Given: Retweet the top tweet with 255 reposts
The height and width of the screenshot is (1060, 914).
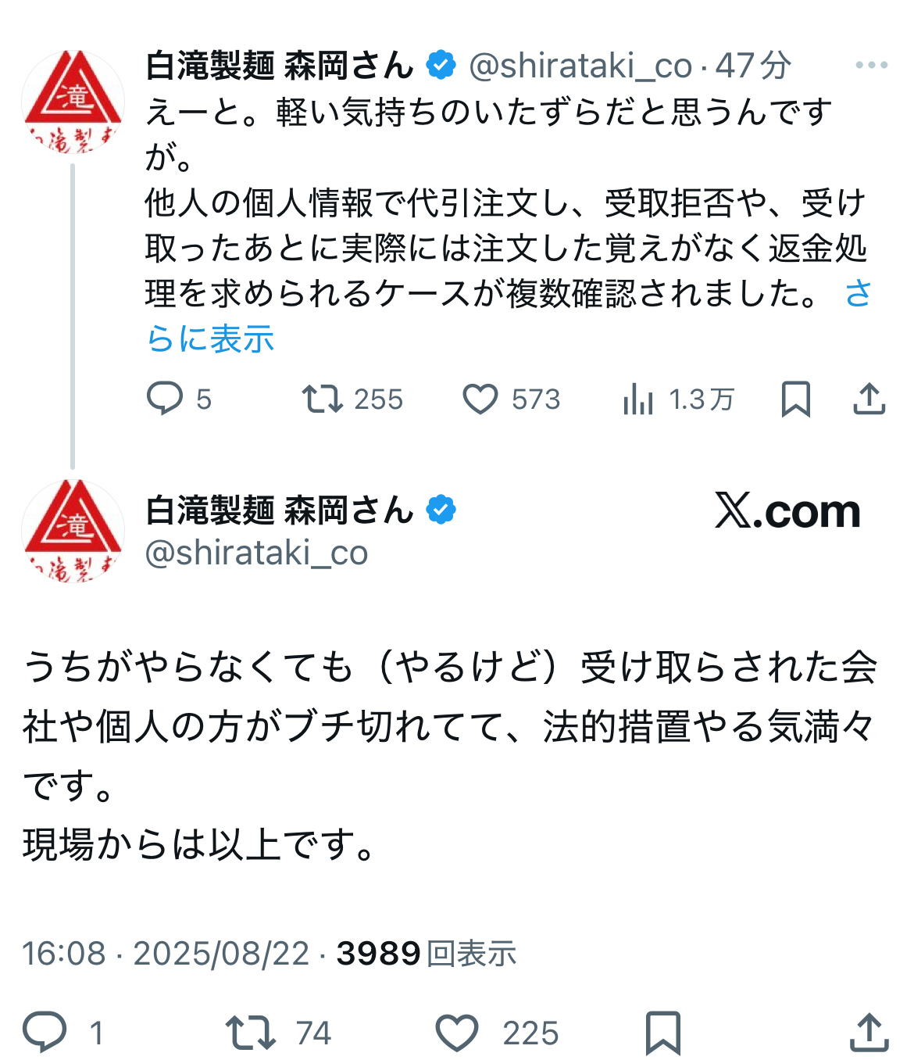Looking at the screenshot, I should 323,399.
